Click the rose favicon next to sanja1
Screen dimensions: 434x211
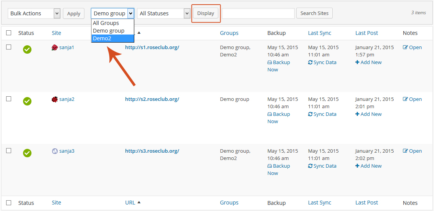[x=54, y=48]
